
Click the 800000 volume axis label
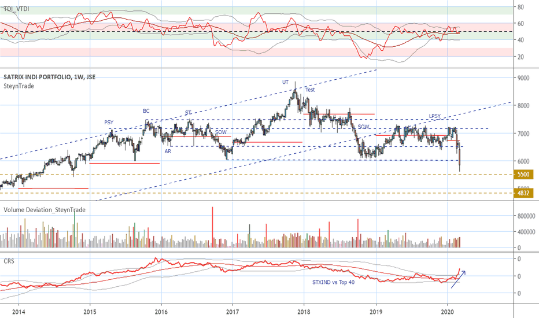pos(526,216)
